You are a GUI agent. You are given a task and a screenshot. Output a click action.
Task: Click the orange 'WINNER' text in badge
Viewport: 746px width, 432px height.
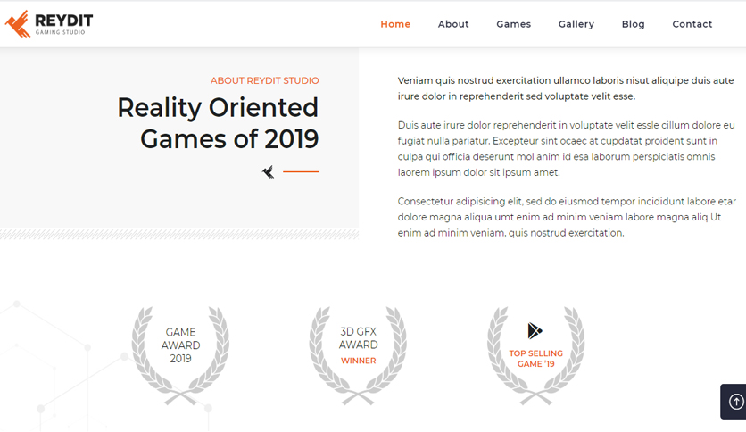pos(358,361)
